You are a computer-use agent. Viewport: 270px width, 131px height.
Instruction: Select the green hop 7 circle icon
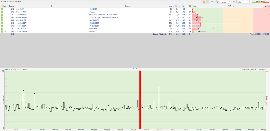click(x=2, y=26)
